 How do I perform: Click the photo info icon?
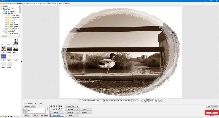click(162, 100)
